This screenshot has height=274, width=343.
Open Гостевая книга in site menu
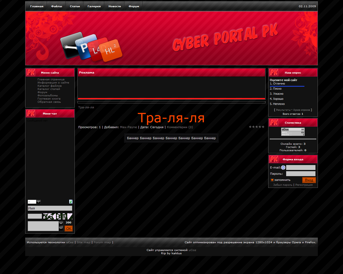49,99
